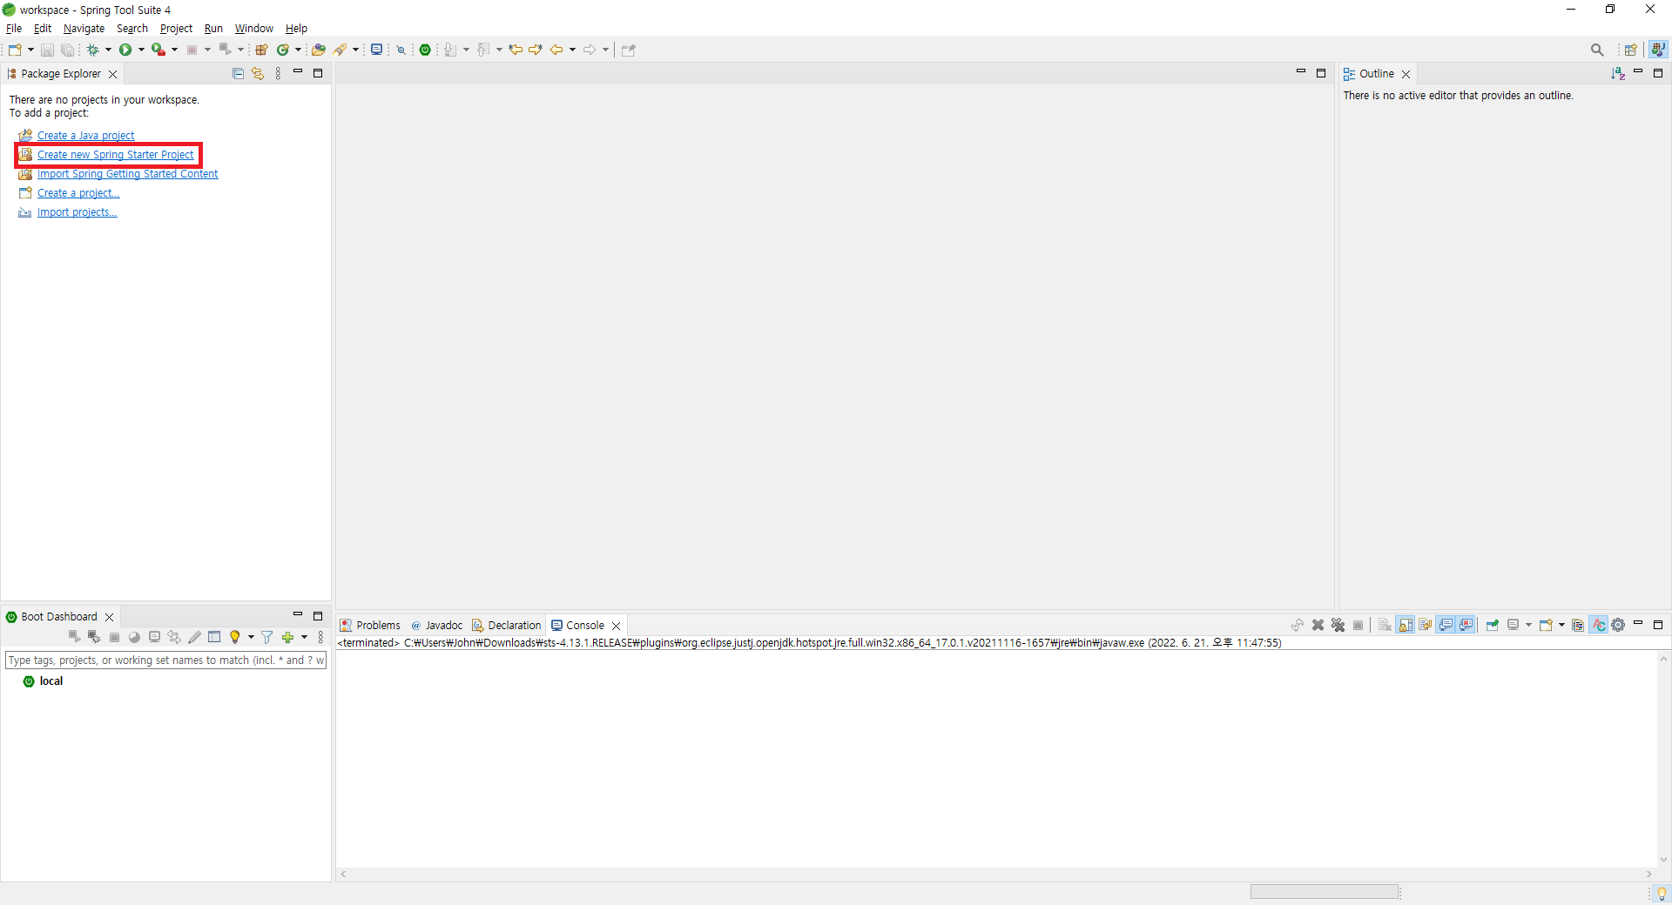
Task: Click the Outline sort alphabetically icon
Action: (x=1618, y=74)
